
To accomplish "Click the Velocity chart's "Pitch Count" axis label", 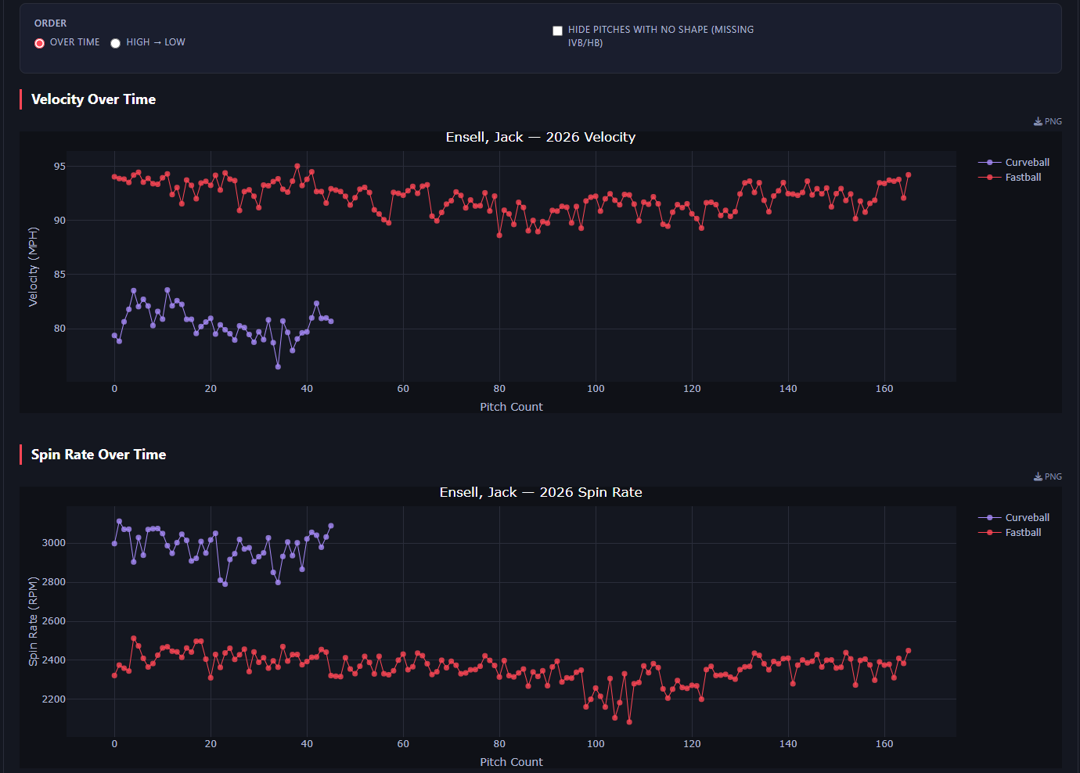I will [x=511, y=407].
